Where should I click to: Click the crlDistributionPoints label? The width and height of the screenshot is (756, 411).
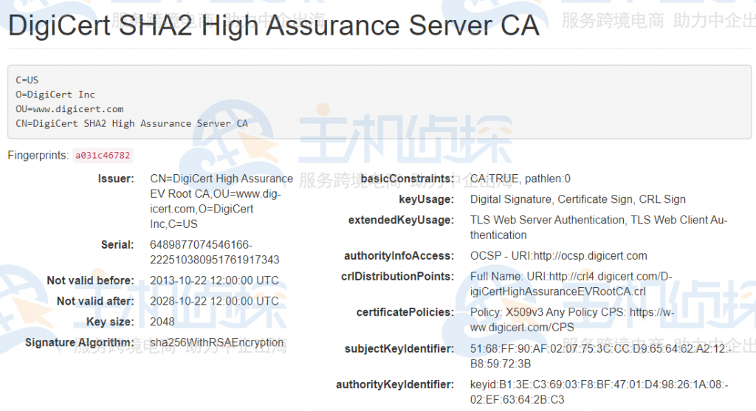pyautogui.click(x=398, y=277)
